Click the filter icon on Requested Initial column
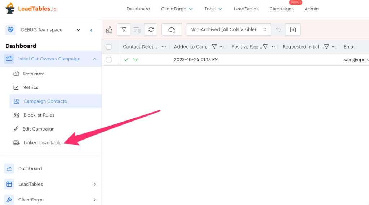Screen dimensions: 369x205 [x=326, y=47]
